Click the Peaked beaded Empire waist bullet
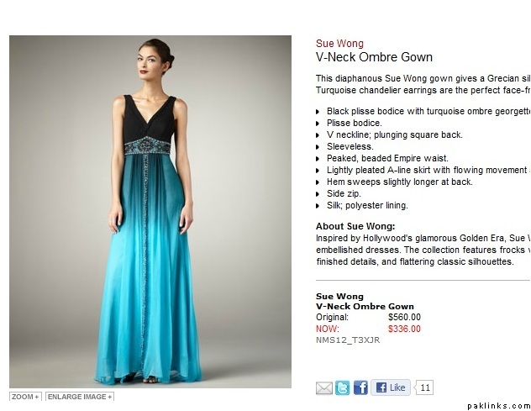The image size is (531, 411). click(x=387, y=158)
